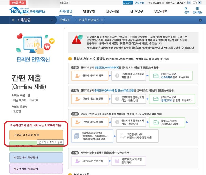The image size is (206, 175).
Task: Click the edit-document icon in 지급명세서 보기 box
Action: point(123,136)
